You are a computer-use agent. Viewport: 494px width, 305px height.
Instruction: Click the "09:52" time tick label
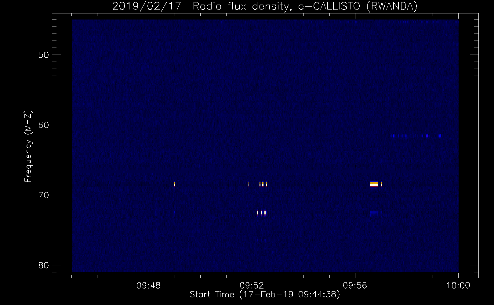point(252,286)
